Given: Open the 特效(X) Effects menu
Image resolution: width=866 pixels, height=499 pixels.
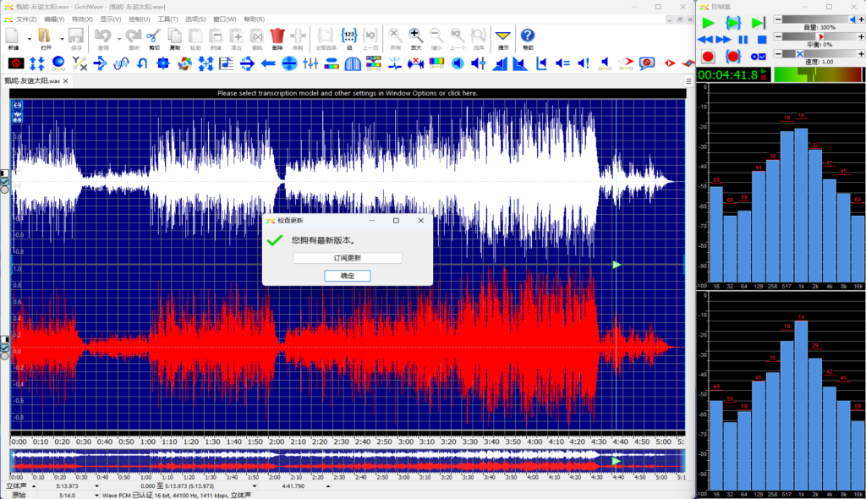Looking at the screenshot, I should tap(82, 18).
